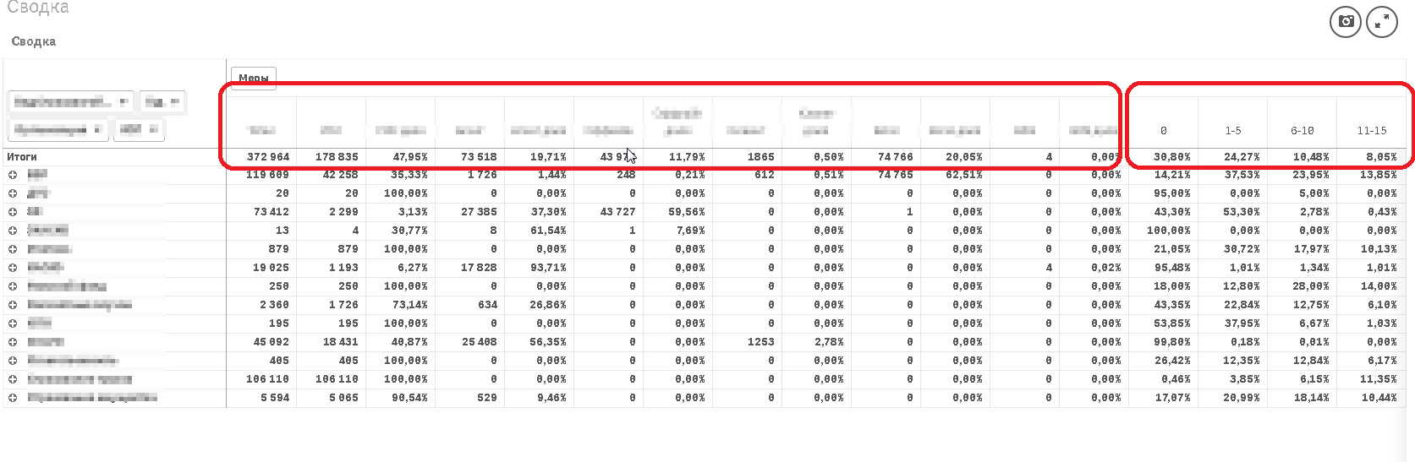Select the column header labeled 0

[1164, 131]
